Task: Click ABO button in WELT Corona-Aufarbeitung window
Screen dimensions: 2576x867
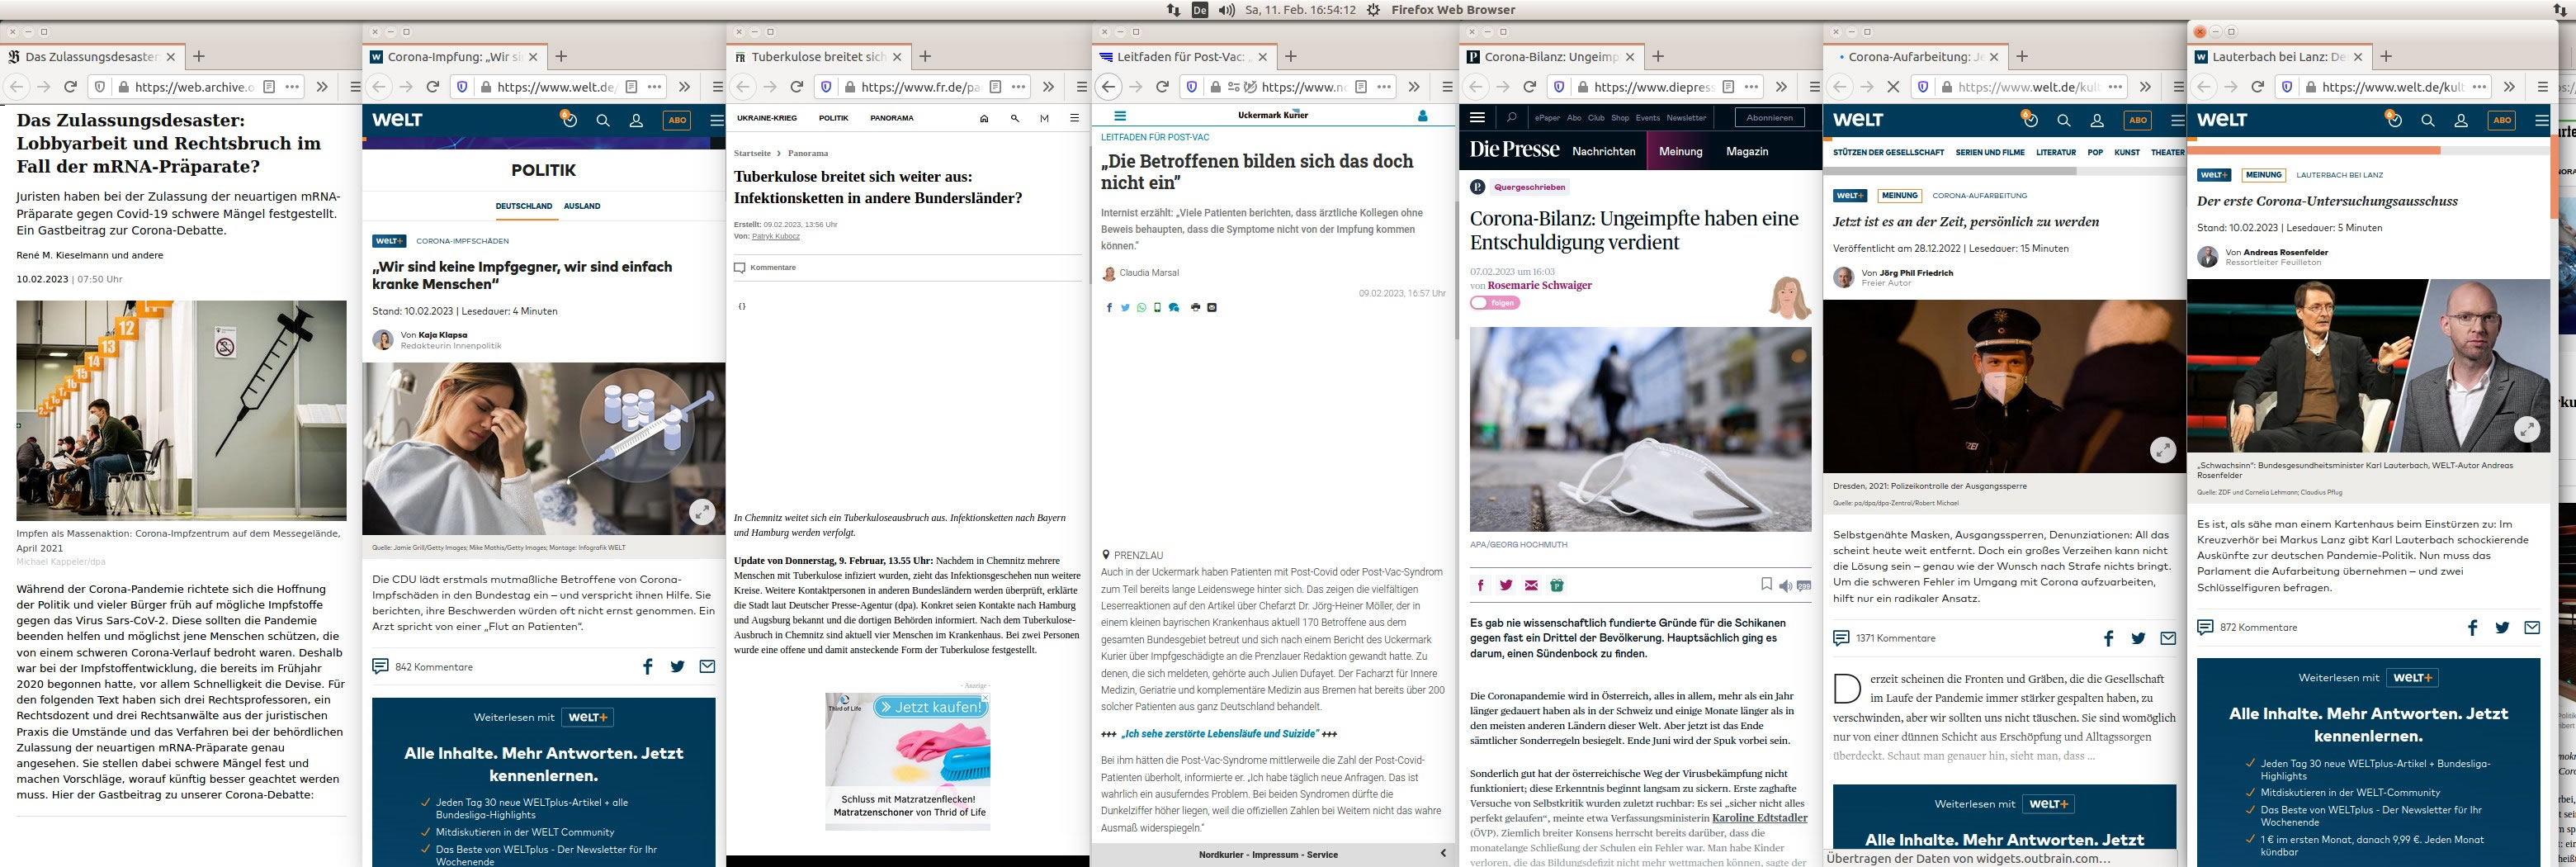Action: 2138,120
